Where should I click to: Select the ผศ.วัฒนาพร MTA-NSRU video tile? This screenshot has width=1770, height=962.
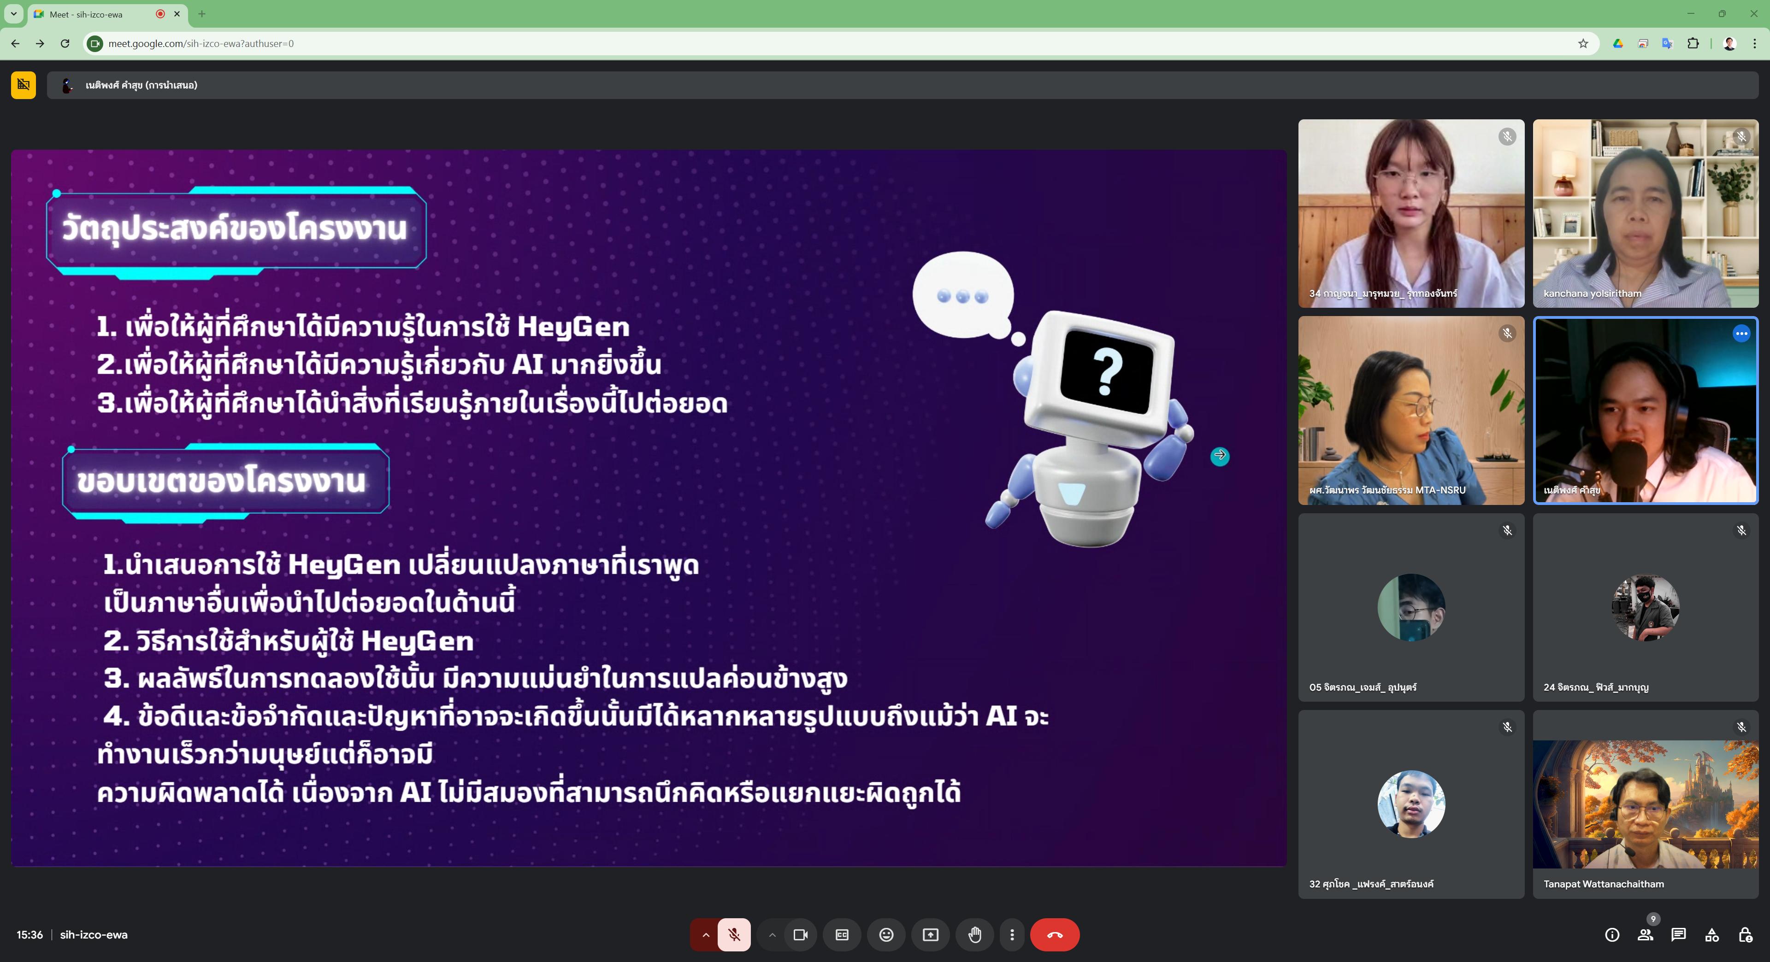point(1410,411)
